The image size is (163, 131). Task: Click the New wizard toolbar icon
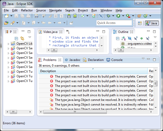click(x=7, y=16)
